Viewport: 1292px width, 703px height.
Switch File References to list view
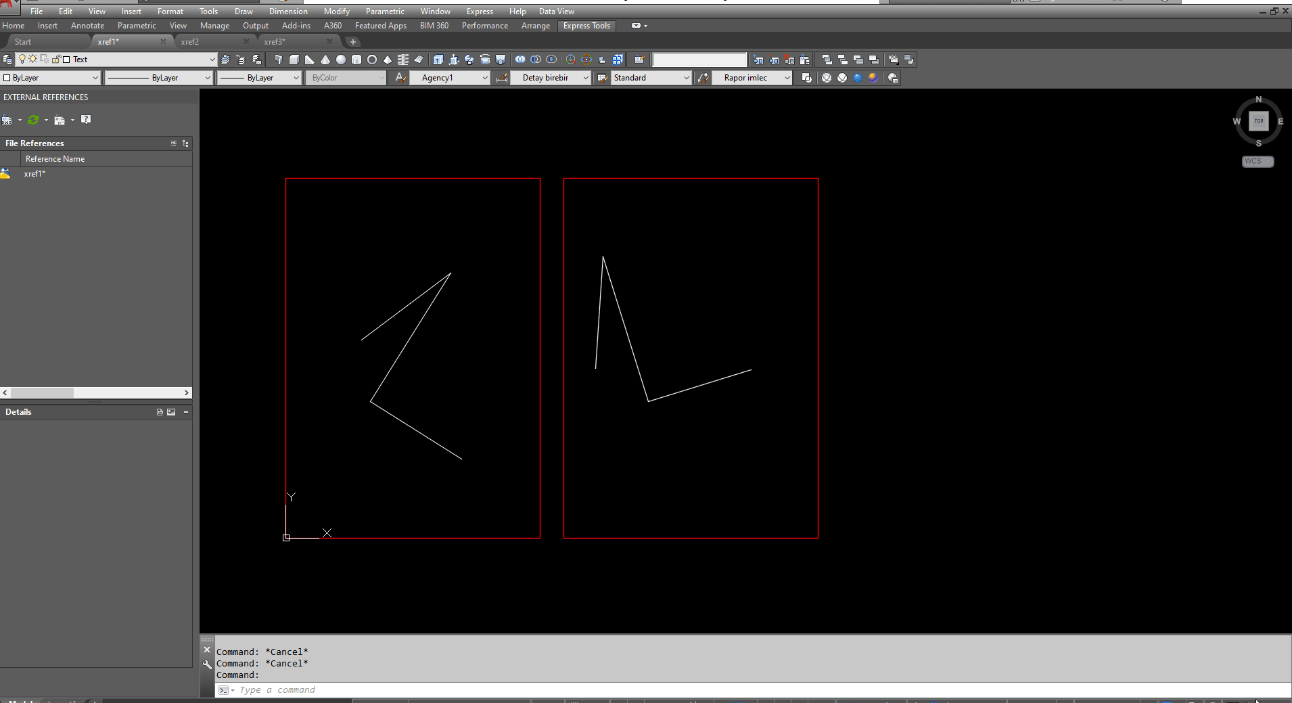tap(174, 143)
